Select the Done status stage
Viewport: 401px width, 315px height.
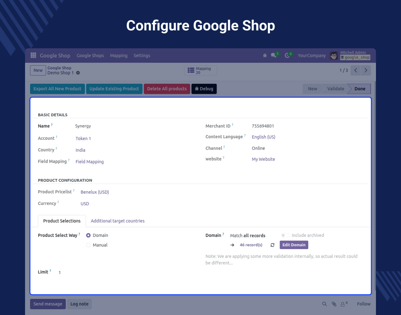359,89
